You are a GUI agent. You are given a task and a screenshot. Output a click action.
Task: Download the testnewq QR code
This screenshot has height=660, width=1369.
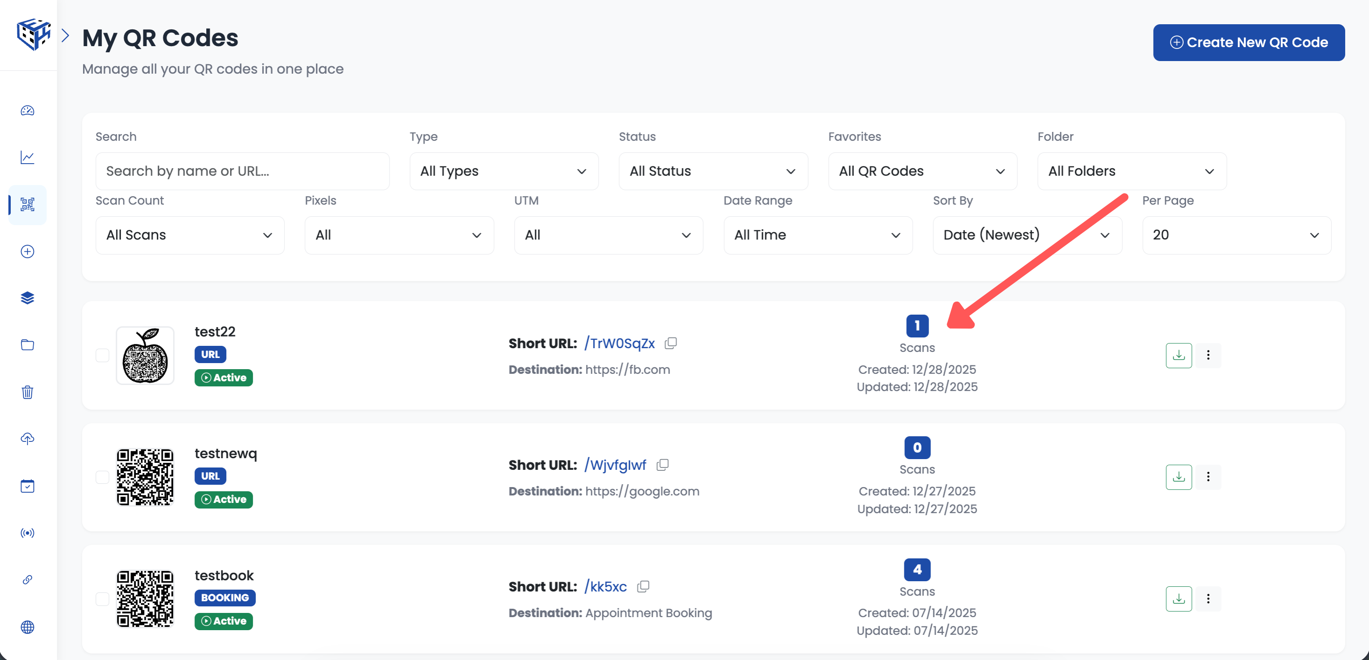coord(1178,477)
